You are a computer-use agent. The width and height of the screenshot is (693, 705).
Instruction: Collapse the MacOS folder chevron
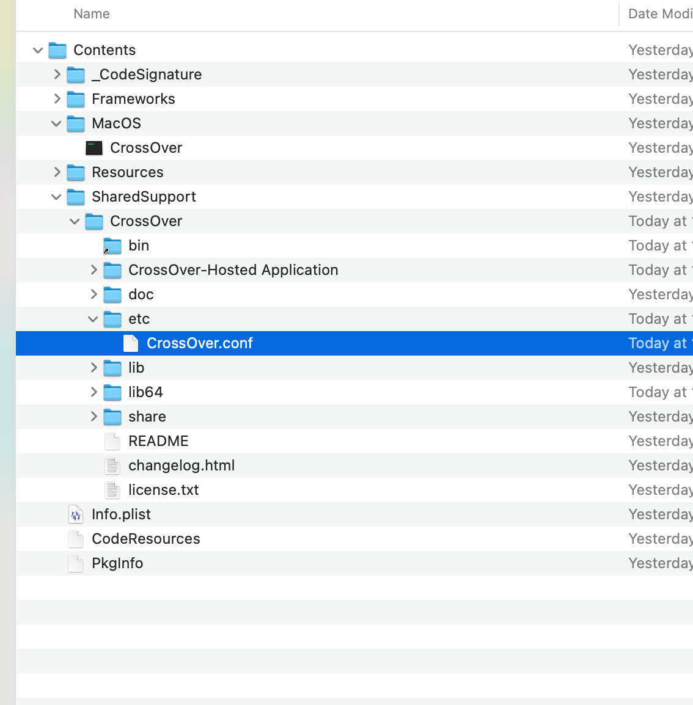point(56,123)
